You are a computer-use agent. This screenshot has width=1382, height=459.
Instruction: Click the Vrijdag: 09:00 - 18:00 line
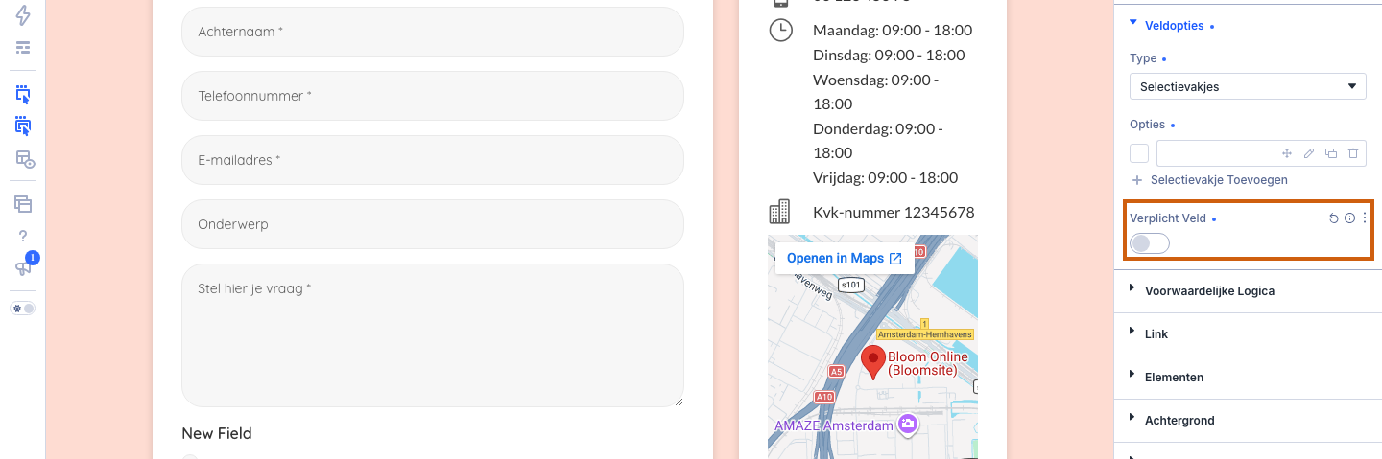[885, 177]
